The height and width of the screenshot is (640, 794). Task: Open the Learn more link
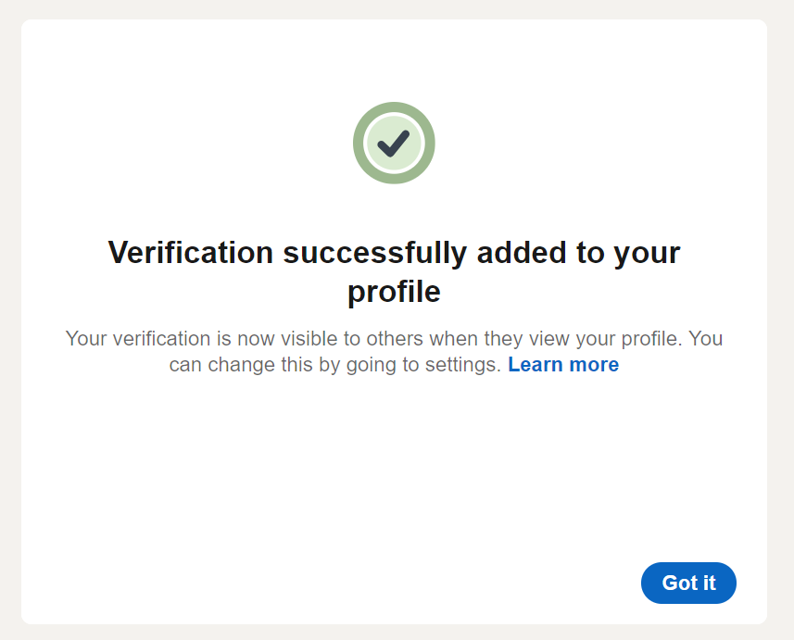click(x=563, y=364)
